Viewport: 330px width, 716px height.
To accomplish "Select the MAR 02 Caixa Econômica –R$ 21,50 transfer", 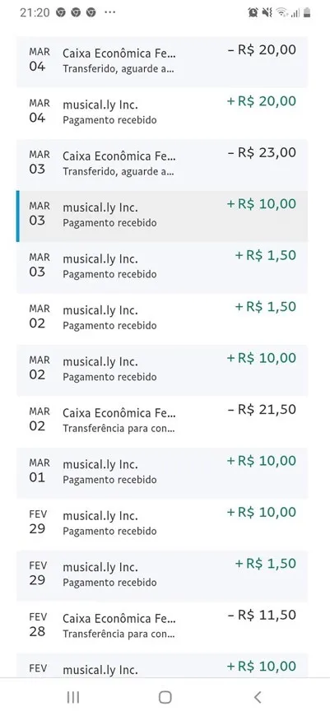I will click(x=162, y=421).
